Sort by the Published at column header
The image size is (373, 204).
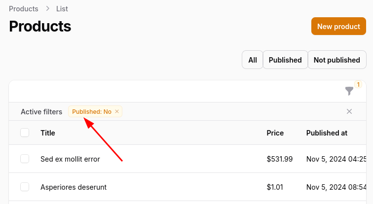point(327,133)
